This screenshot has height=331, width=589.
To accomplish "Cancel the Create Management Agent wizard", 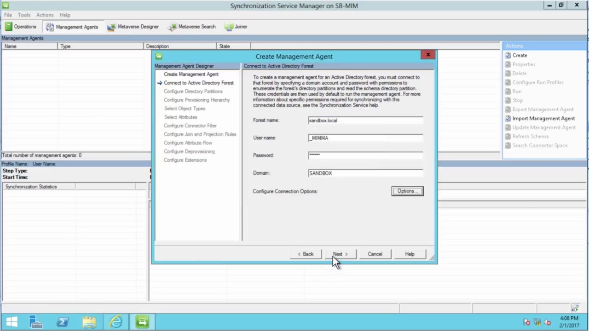I will 375,254.
